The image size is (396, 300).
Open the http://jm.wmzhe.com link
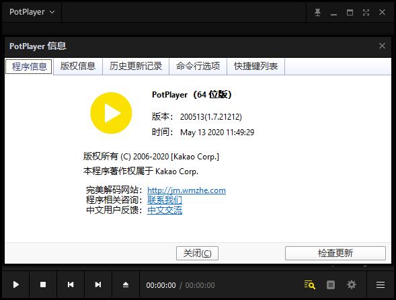[x=186, y=190]
